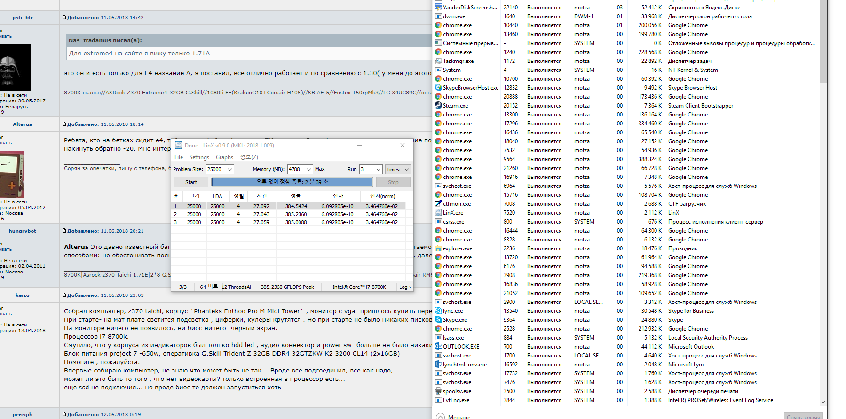This screenshot has width=846, height=419.
Task: Open hungrybot's forum profile link
Action: click(x=23, y=231)
